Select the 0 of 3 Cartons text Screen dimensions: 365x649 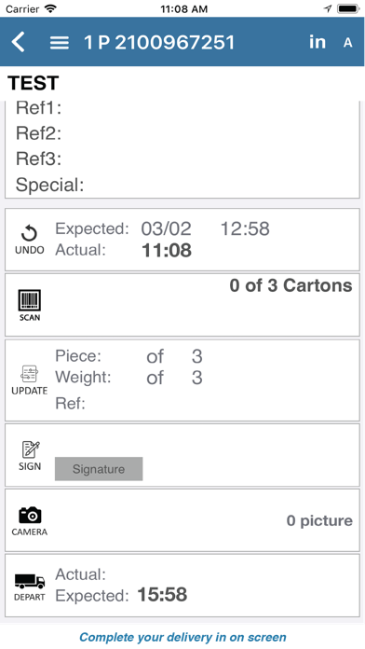click(291, 285)
